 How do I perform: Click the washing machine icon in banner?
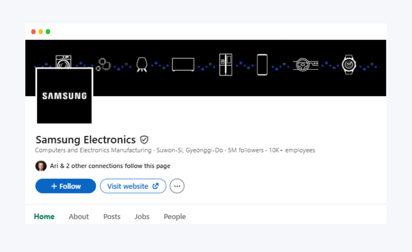[63, 61]
